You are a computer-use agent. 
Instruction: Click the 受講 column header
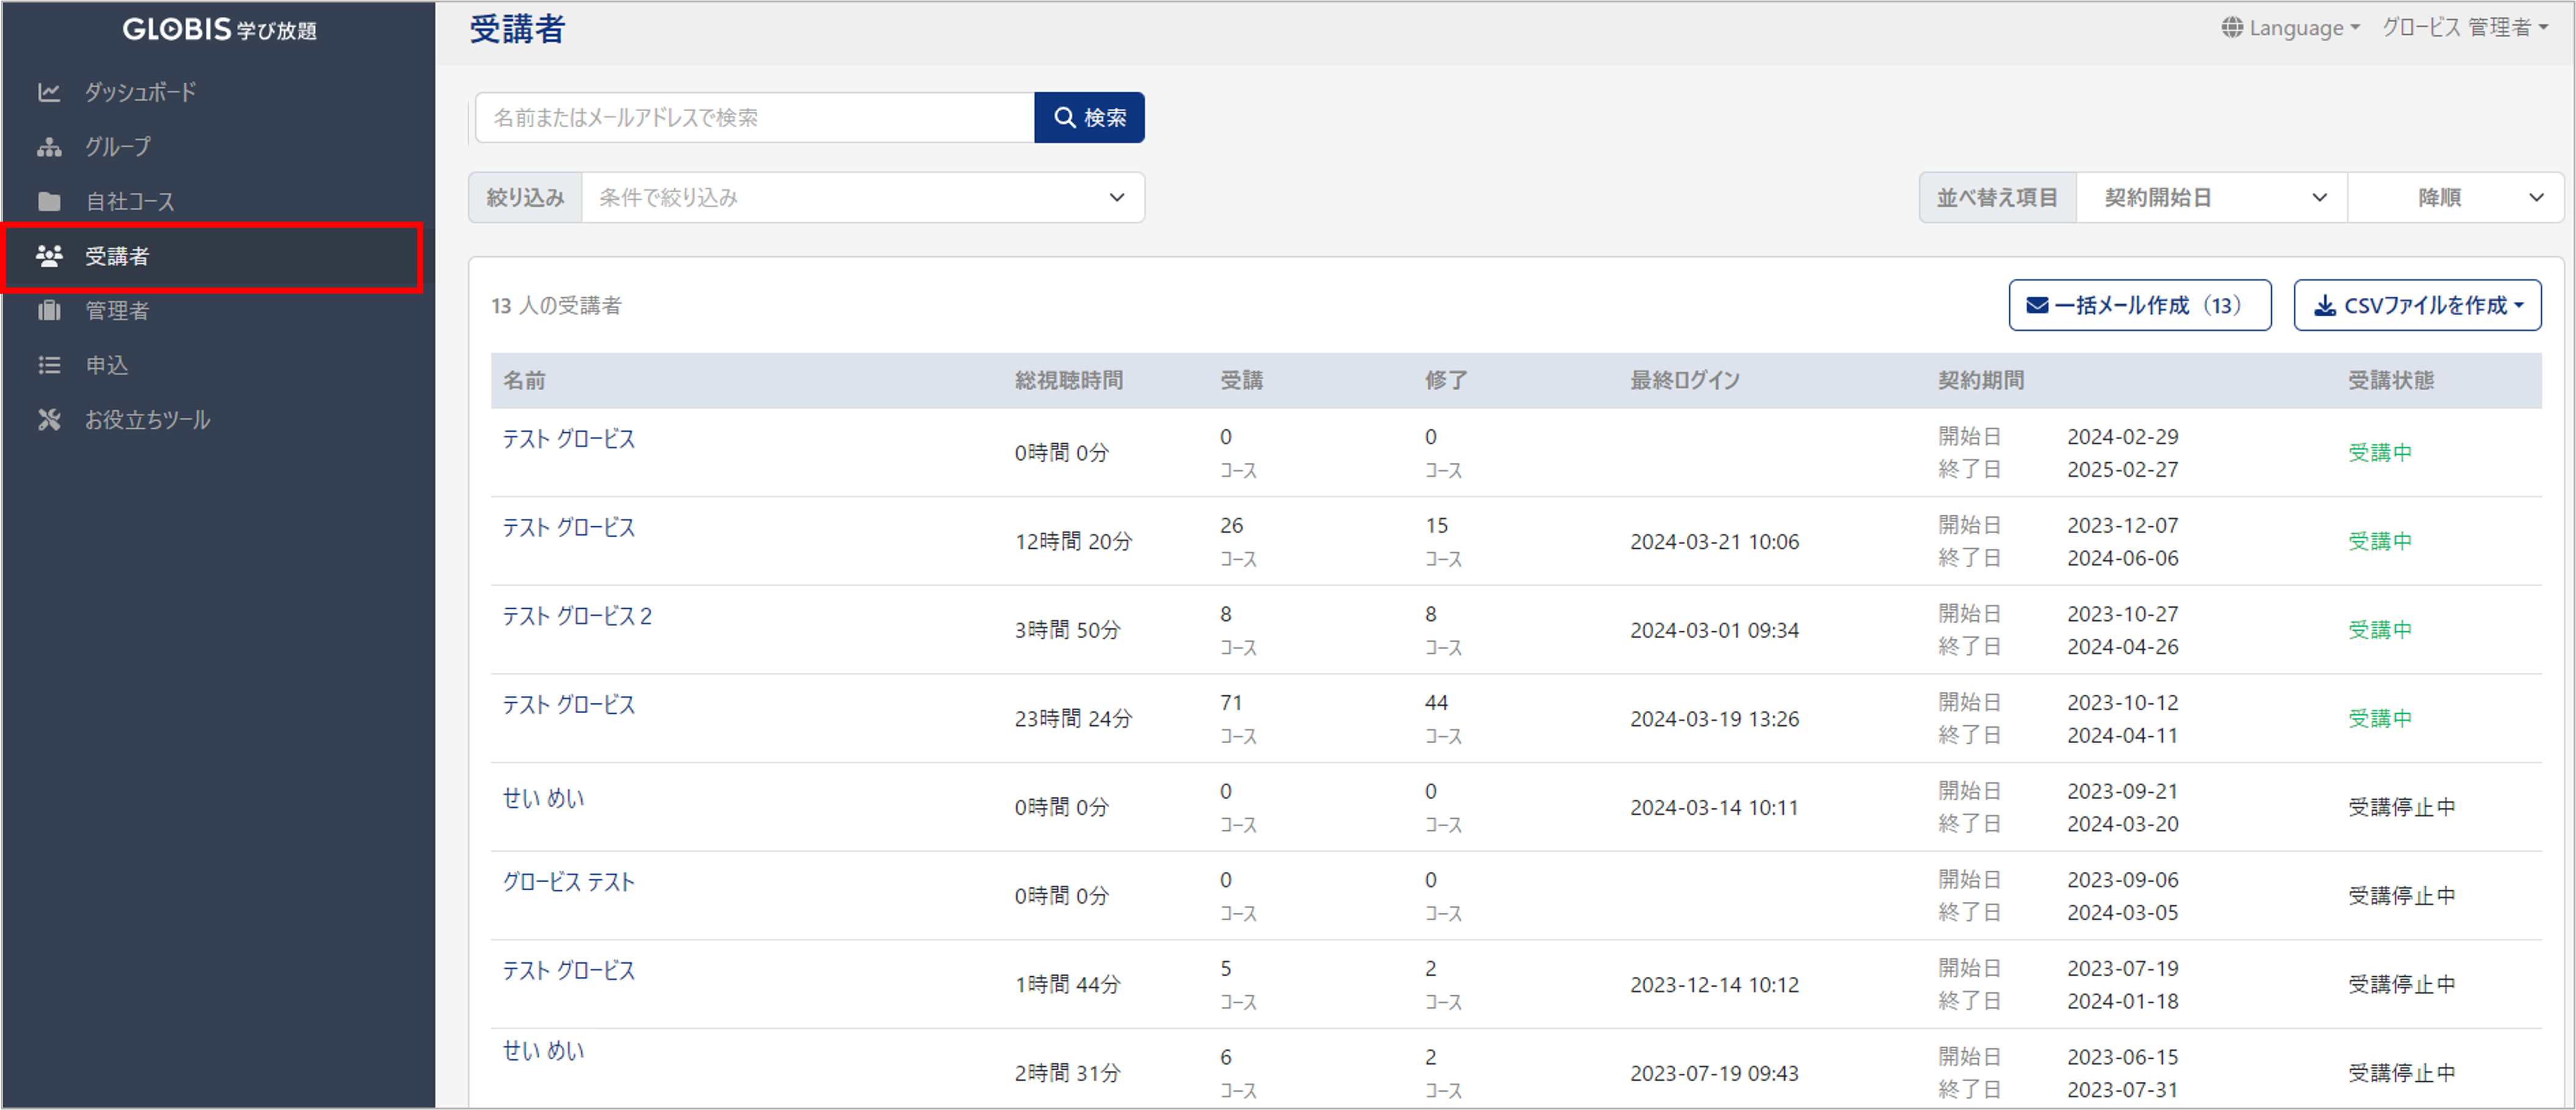coord(1242,381)
